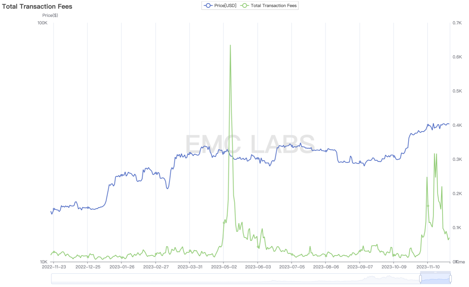Click the unselected middle area of the zoom slider
The height and width of the screenshot is (287, 469).
point(238,278)
